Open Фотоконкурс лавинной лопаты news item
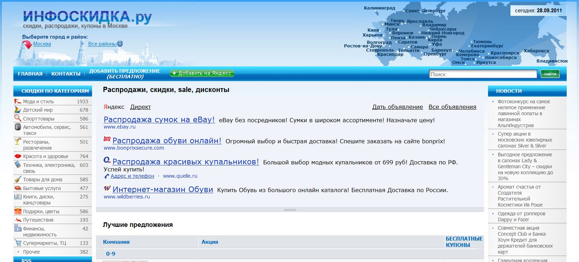Viewport: 579px width, 262px height. click(524, 113)
